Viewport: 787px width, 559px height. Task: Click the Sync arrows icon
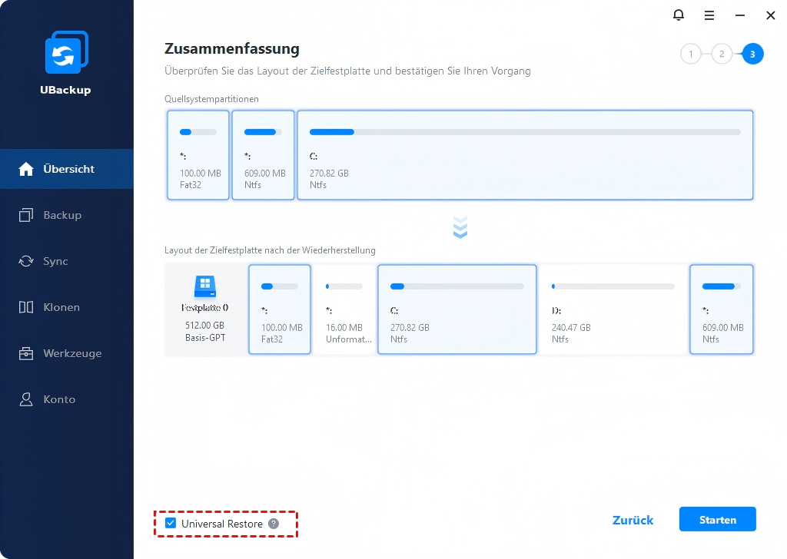coord(26,261)
